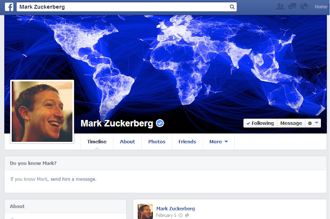Click the public globe icon on the post
This screenshot has height=219, width=330.
[x=187, y=215]
